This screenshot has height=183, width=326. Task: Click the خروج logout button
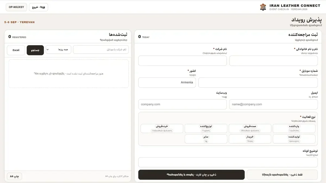[x=38, y=7]
